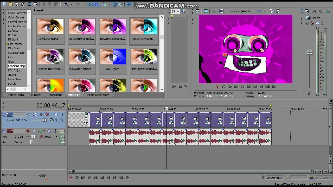This screenshot has height=187, width=333.
Task: Toggle the Auto Ripple toolbar button
Action: tap(104, 4)
